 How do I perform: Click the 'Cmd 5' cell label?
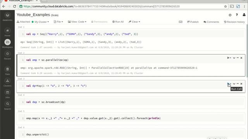[21, 111]
